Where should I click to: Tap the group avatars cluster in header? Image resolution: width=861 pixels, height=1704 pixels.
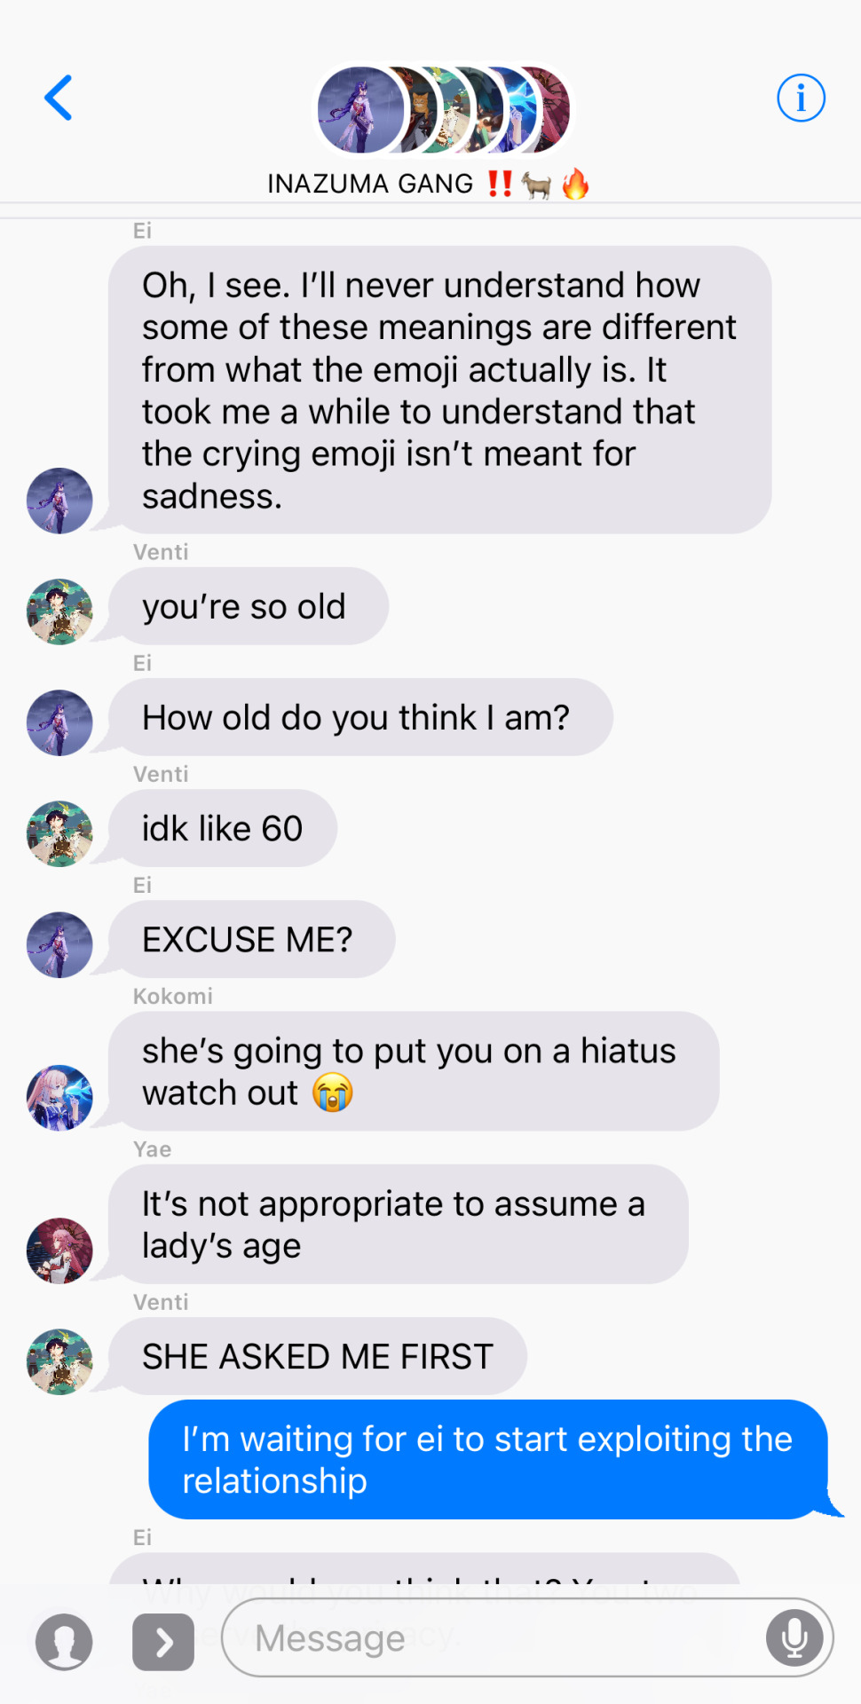[444, 110]
